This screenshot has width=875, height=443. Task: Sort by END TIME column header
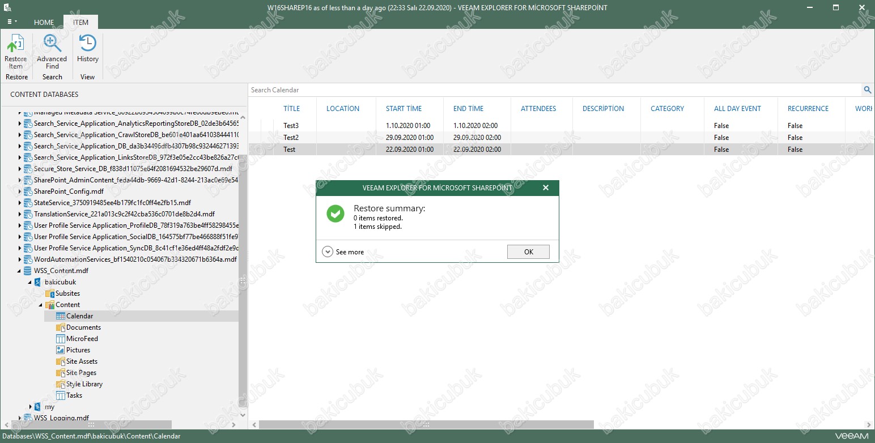tap(468, 108)
